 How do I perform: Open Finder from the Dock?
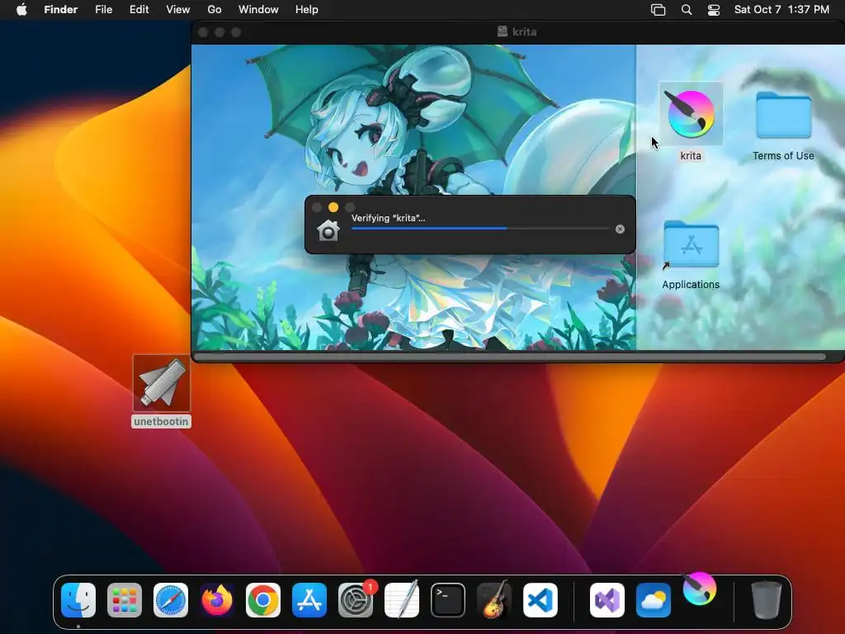click(78, 600)
